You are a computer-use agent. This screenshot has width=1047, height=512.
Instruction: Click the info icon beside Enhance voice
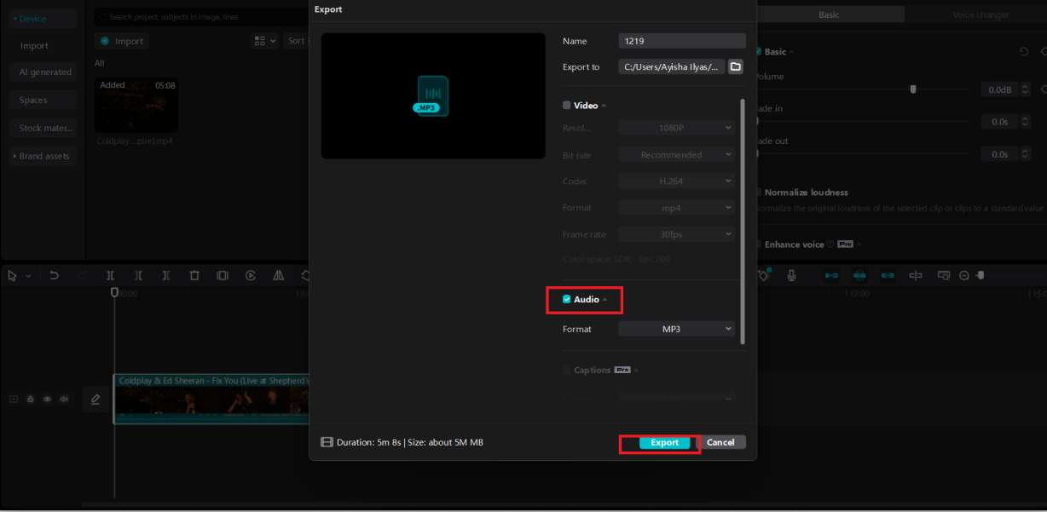coord(830,244)
